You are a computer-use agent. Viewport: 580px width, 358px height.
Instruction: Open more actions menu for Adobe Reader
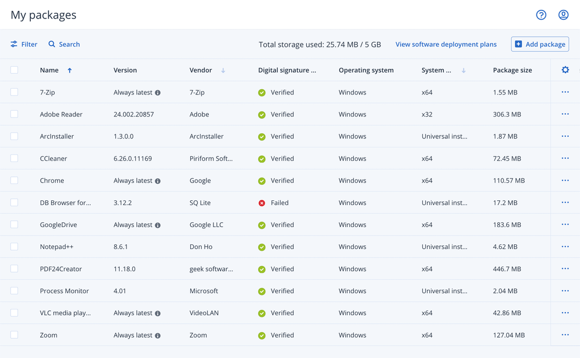(565, 114)
